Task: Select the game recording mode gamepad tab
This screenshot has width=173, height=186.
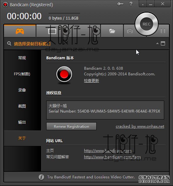Action: 20,31
